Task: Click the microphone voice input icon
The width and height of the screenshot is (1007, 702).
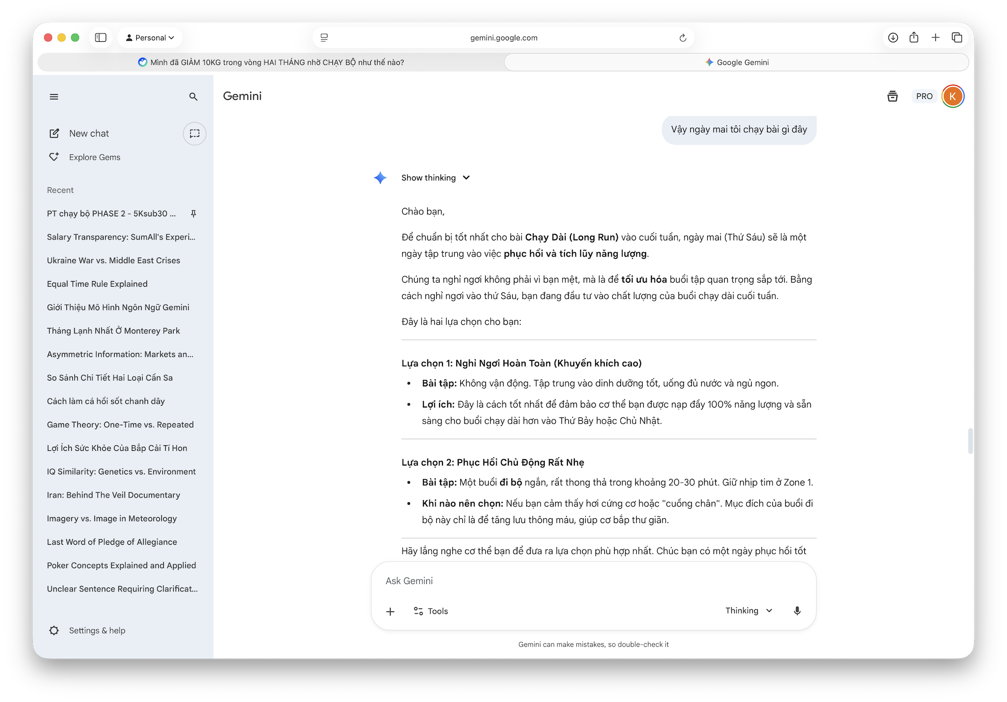Action: pos(797,611)
